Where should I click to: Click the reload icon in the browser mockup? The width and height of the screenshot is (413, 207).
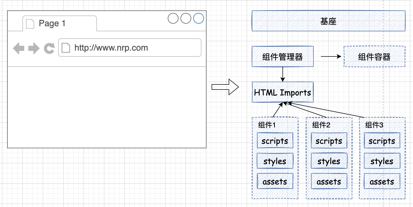pos(49,48)
